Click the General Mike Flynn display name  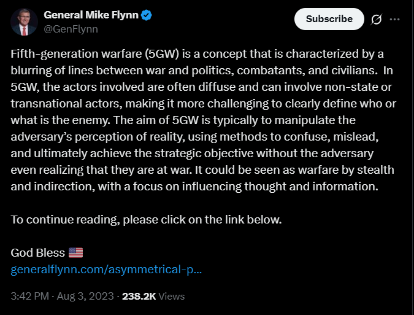91,15
